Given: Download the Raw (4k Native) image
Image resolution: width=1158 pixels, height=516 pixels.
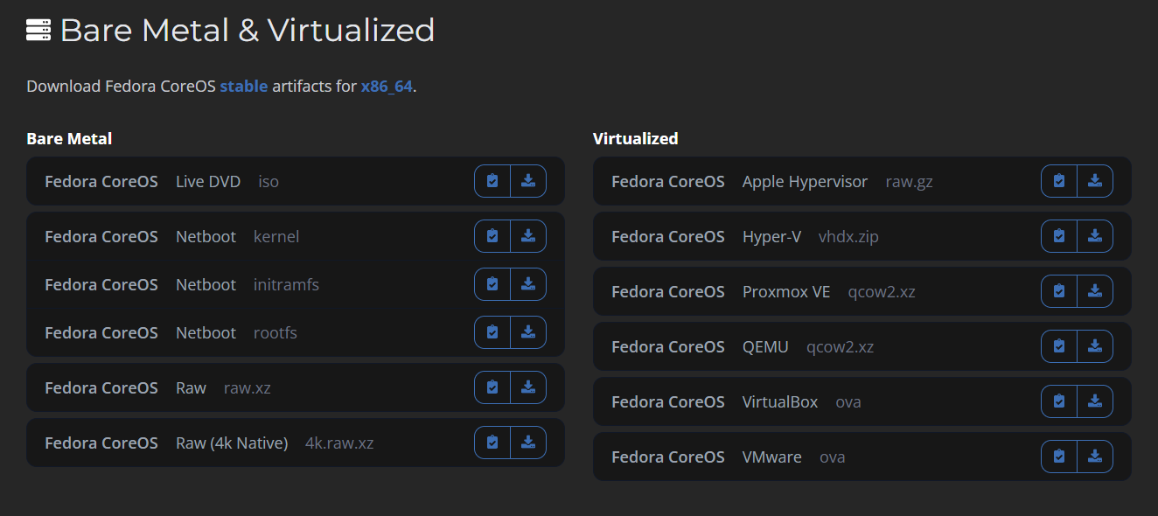Looking at the screenshot, I should pos(528,443).
